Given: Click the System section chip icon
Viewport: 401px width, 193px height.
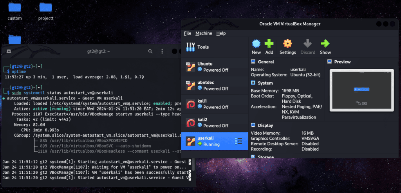Looking at the screenshot, I should point(253,83).
